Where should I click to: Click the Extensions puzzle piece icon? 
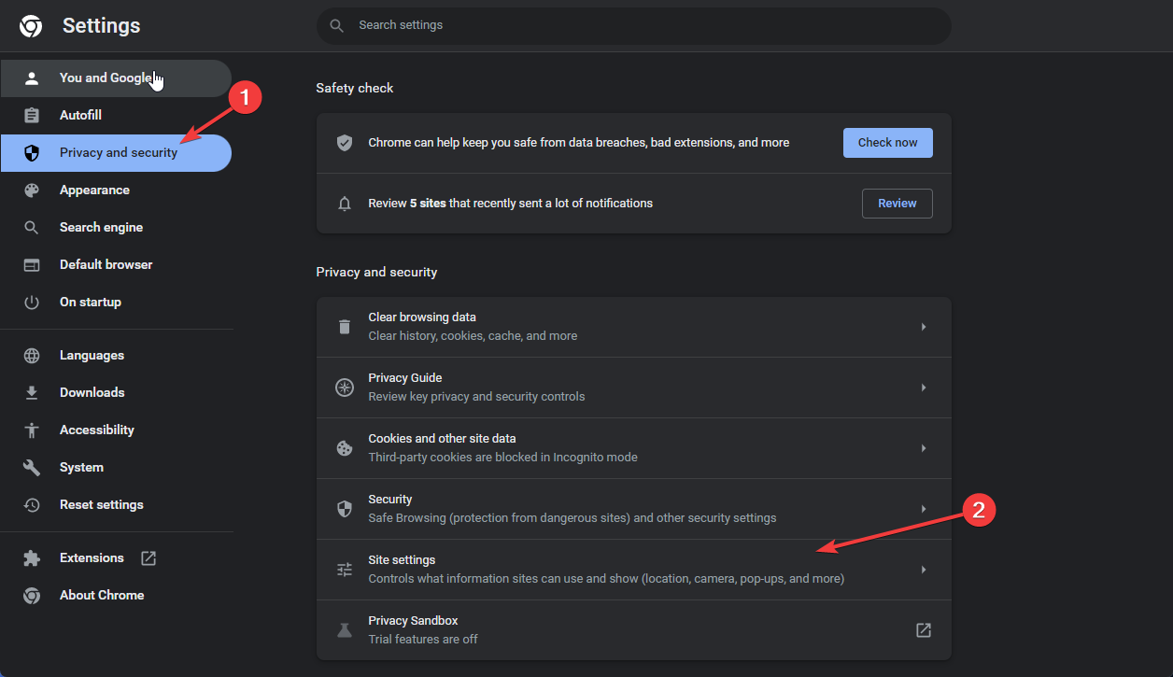32,558
